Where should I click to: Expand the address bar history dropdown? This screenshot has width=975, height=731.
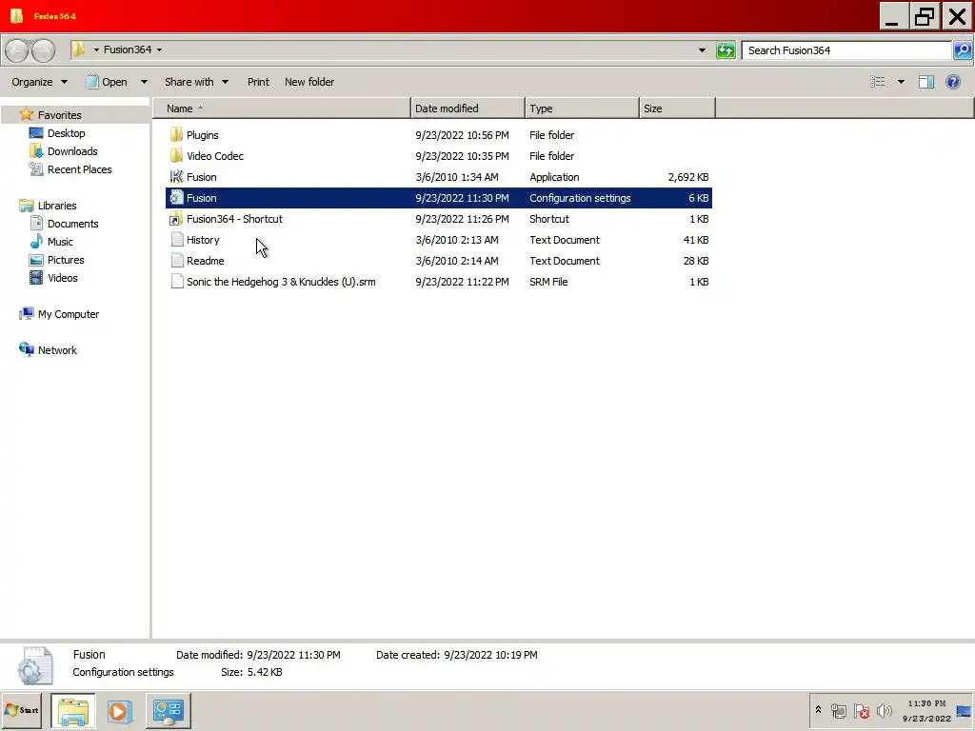pos(702,50)
